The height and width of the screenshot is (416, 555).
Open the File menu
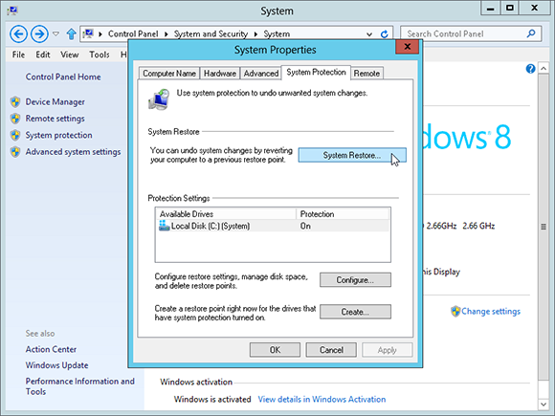pyautogui.click(x=18, y=55)
